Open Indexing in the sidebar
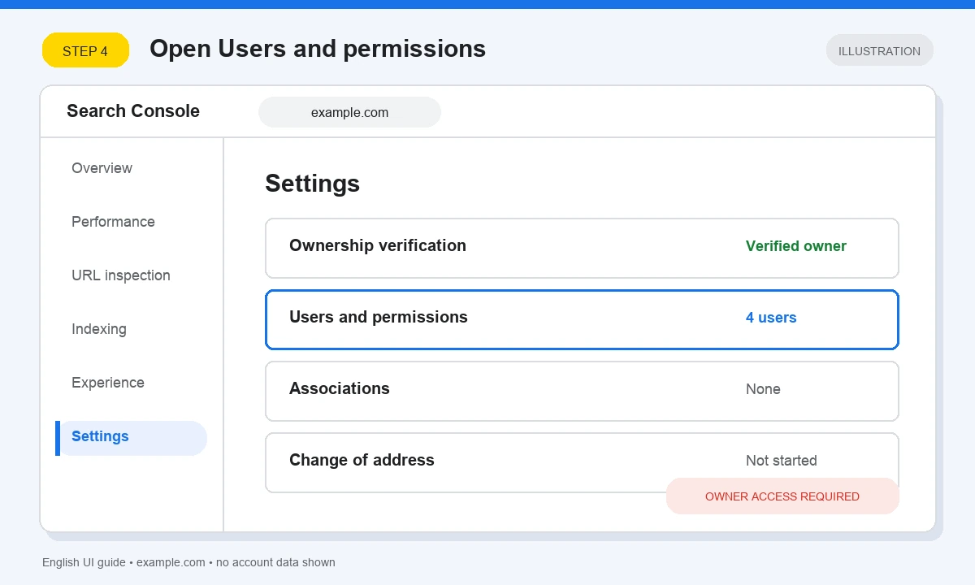This screenshot has height=585, width=975. click(99, 329)
